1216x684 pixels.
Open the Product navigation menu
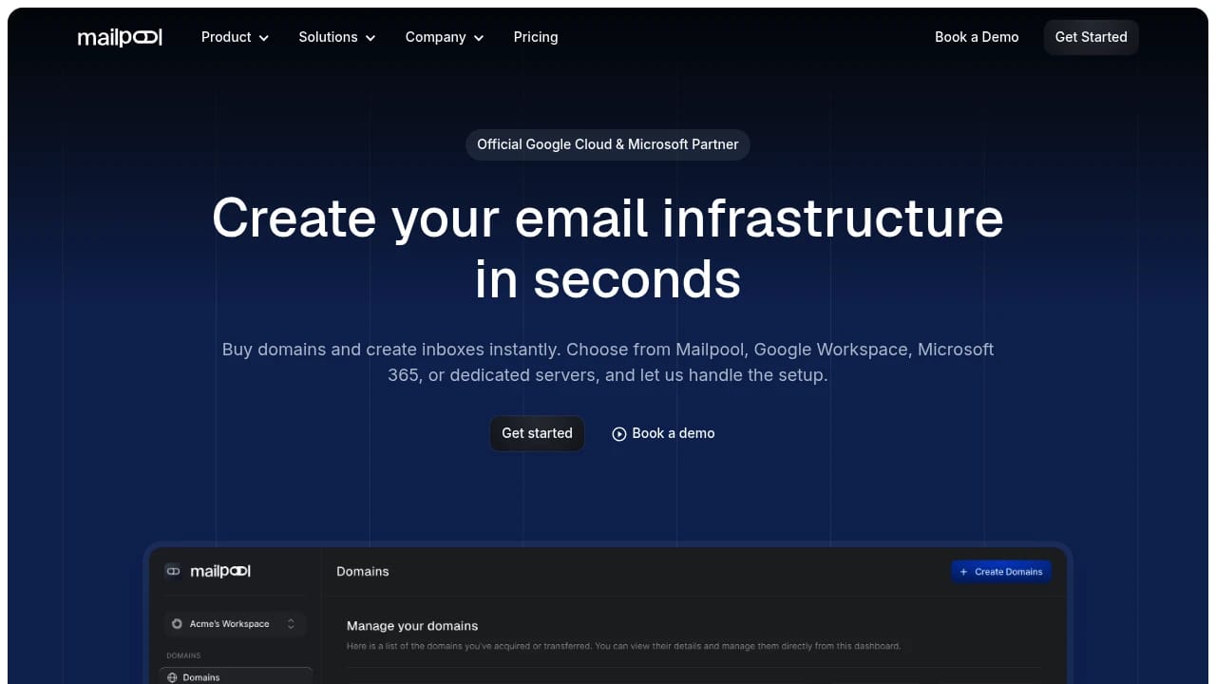coord(235,37)
